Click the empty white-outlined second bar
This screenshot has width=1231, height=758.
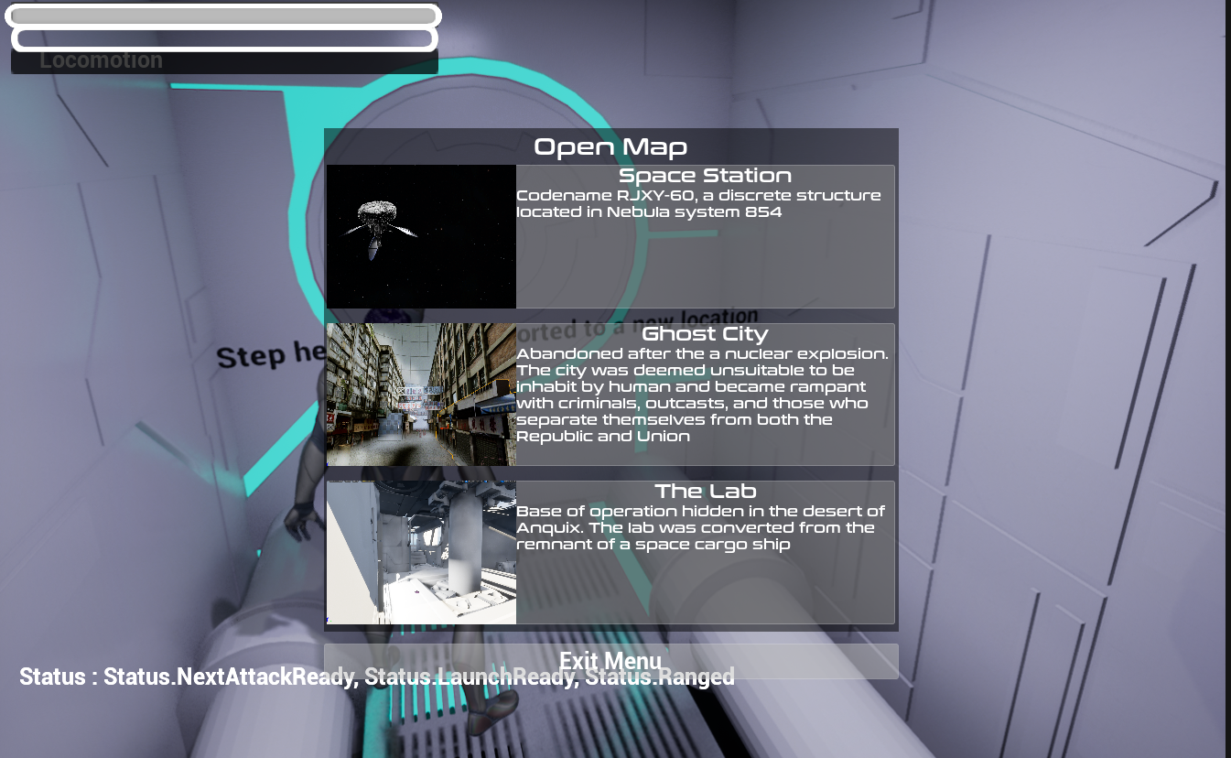(x=223, y=39)
